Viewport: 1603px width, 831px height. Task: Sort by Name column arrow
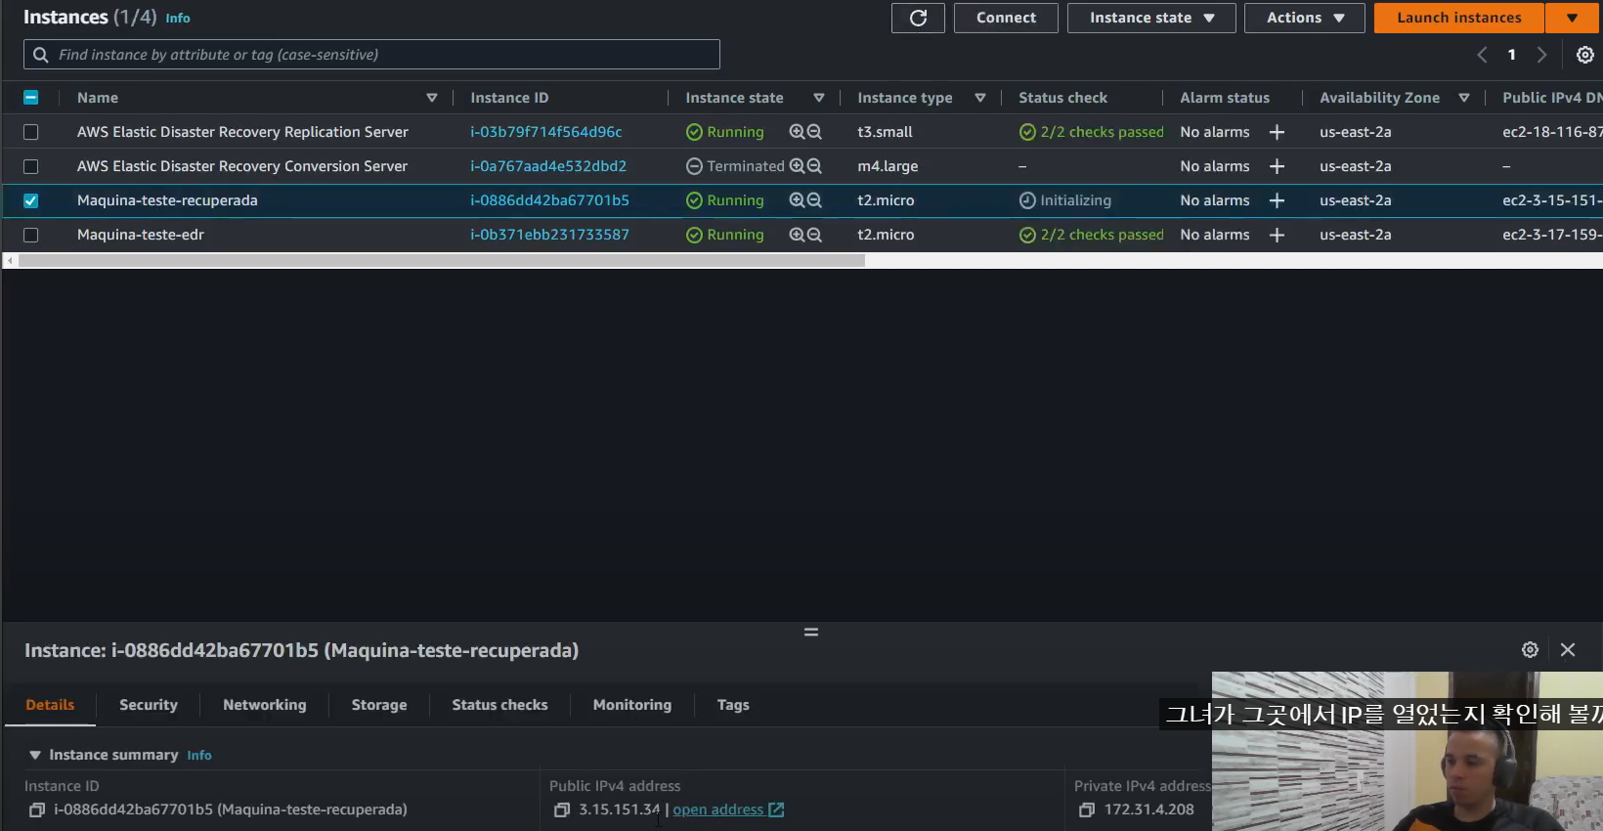[432, 98]
